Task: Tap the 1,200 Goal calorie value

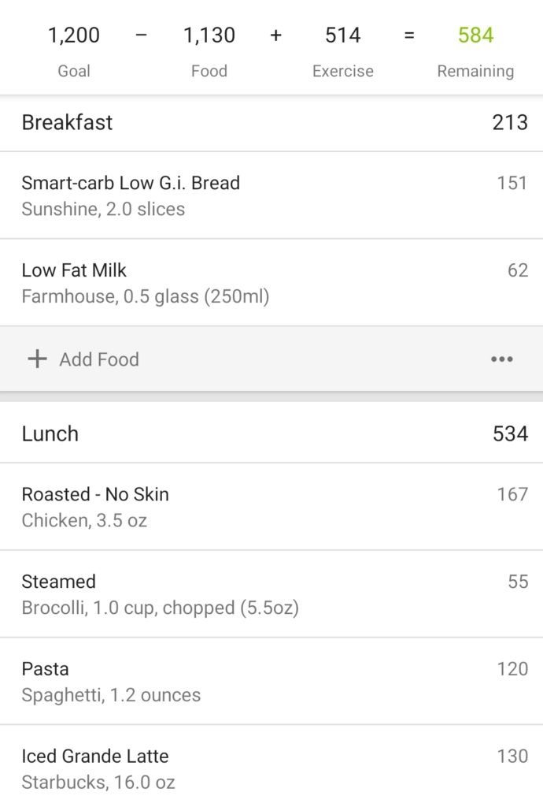Action: tap(74, 35)
